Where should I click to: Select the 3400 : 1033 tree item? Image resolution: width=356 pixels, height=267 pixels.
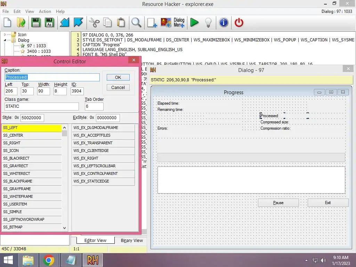click(39, 51)
